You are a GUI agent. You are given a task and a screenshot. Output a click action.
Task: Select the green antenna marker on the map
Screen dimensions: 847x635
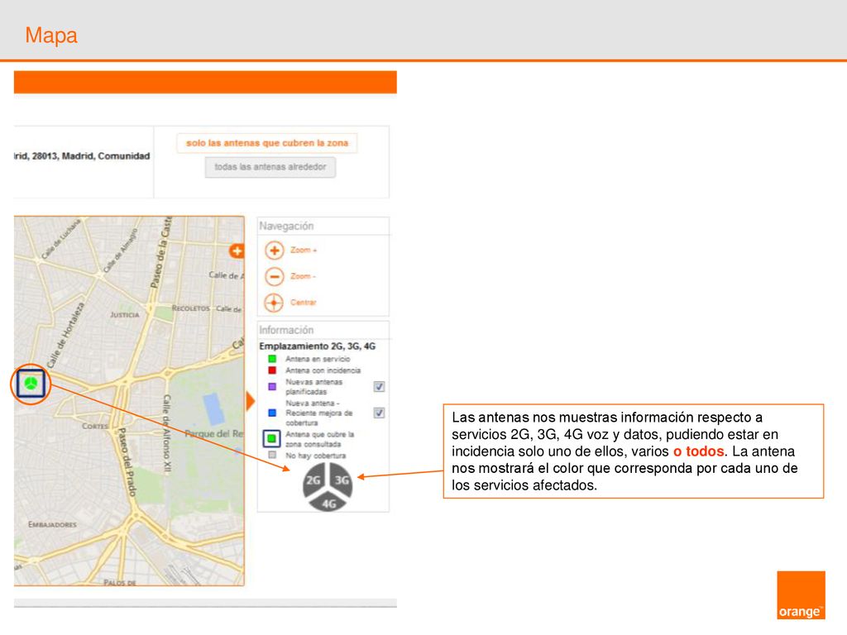31,384
